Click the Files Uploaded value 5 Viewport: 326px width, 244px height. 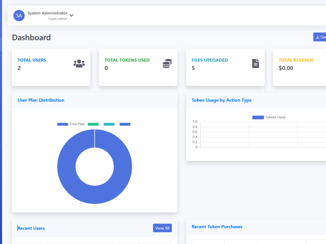tap(193, 68)
